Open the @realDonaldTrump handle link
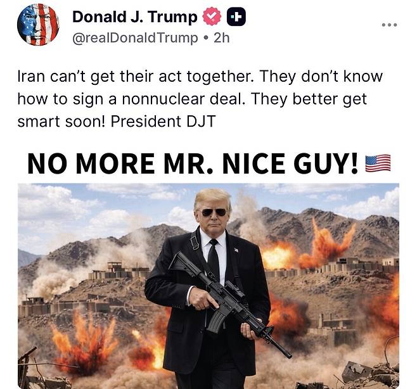 click(x=135, y=38)
